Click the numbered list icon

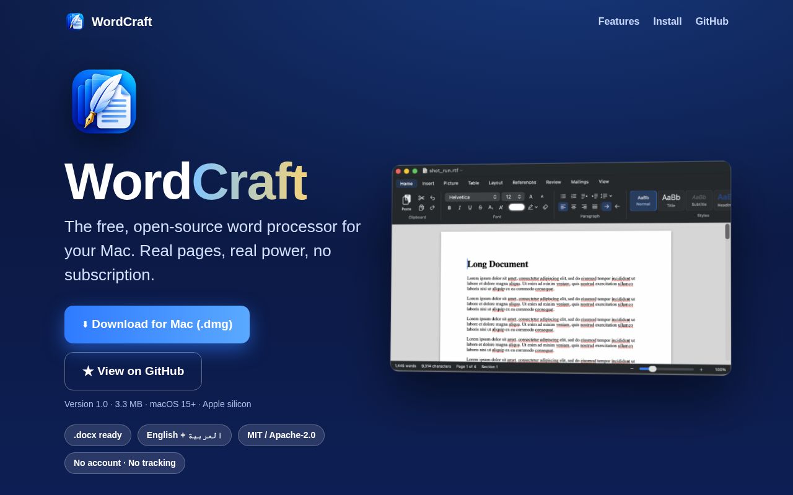[574, 196]
